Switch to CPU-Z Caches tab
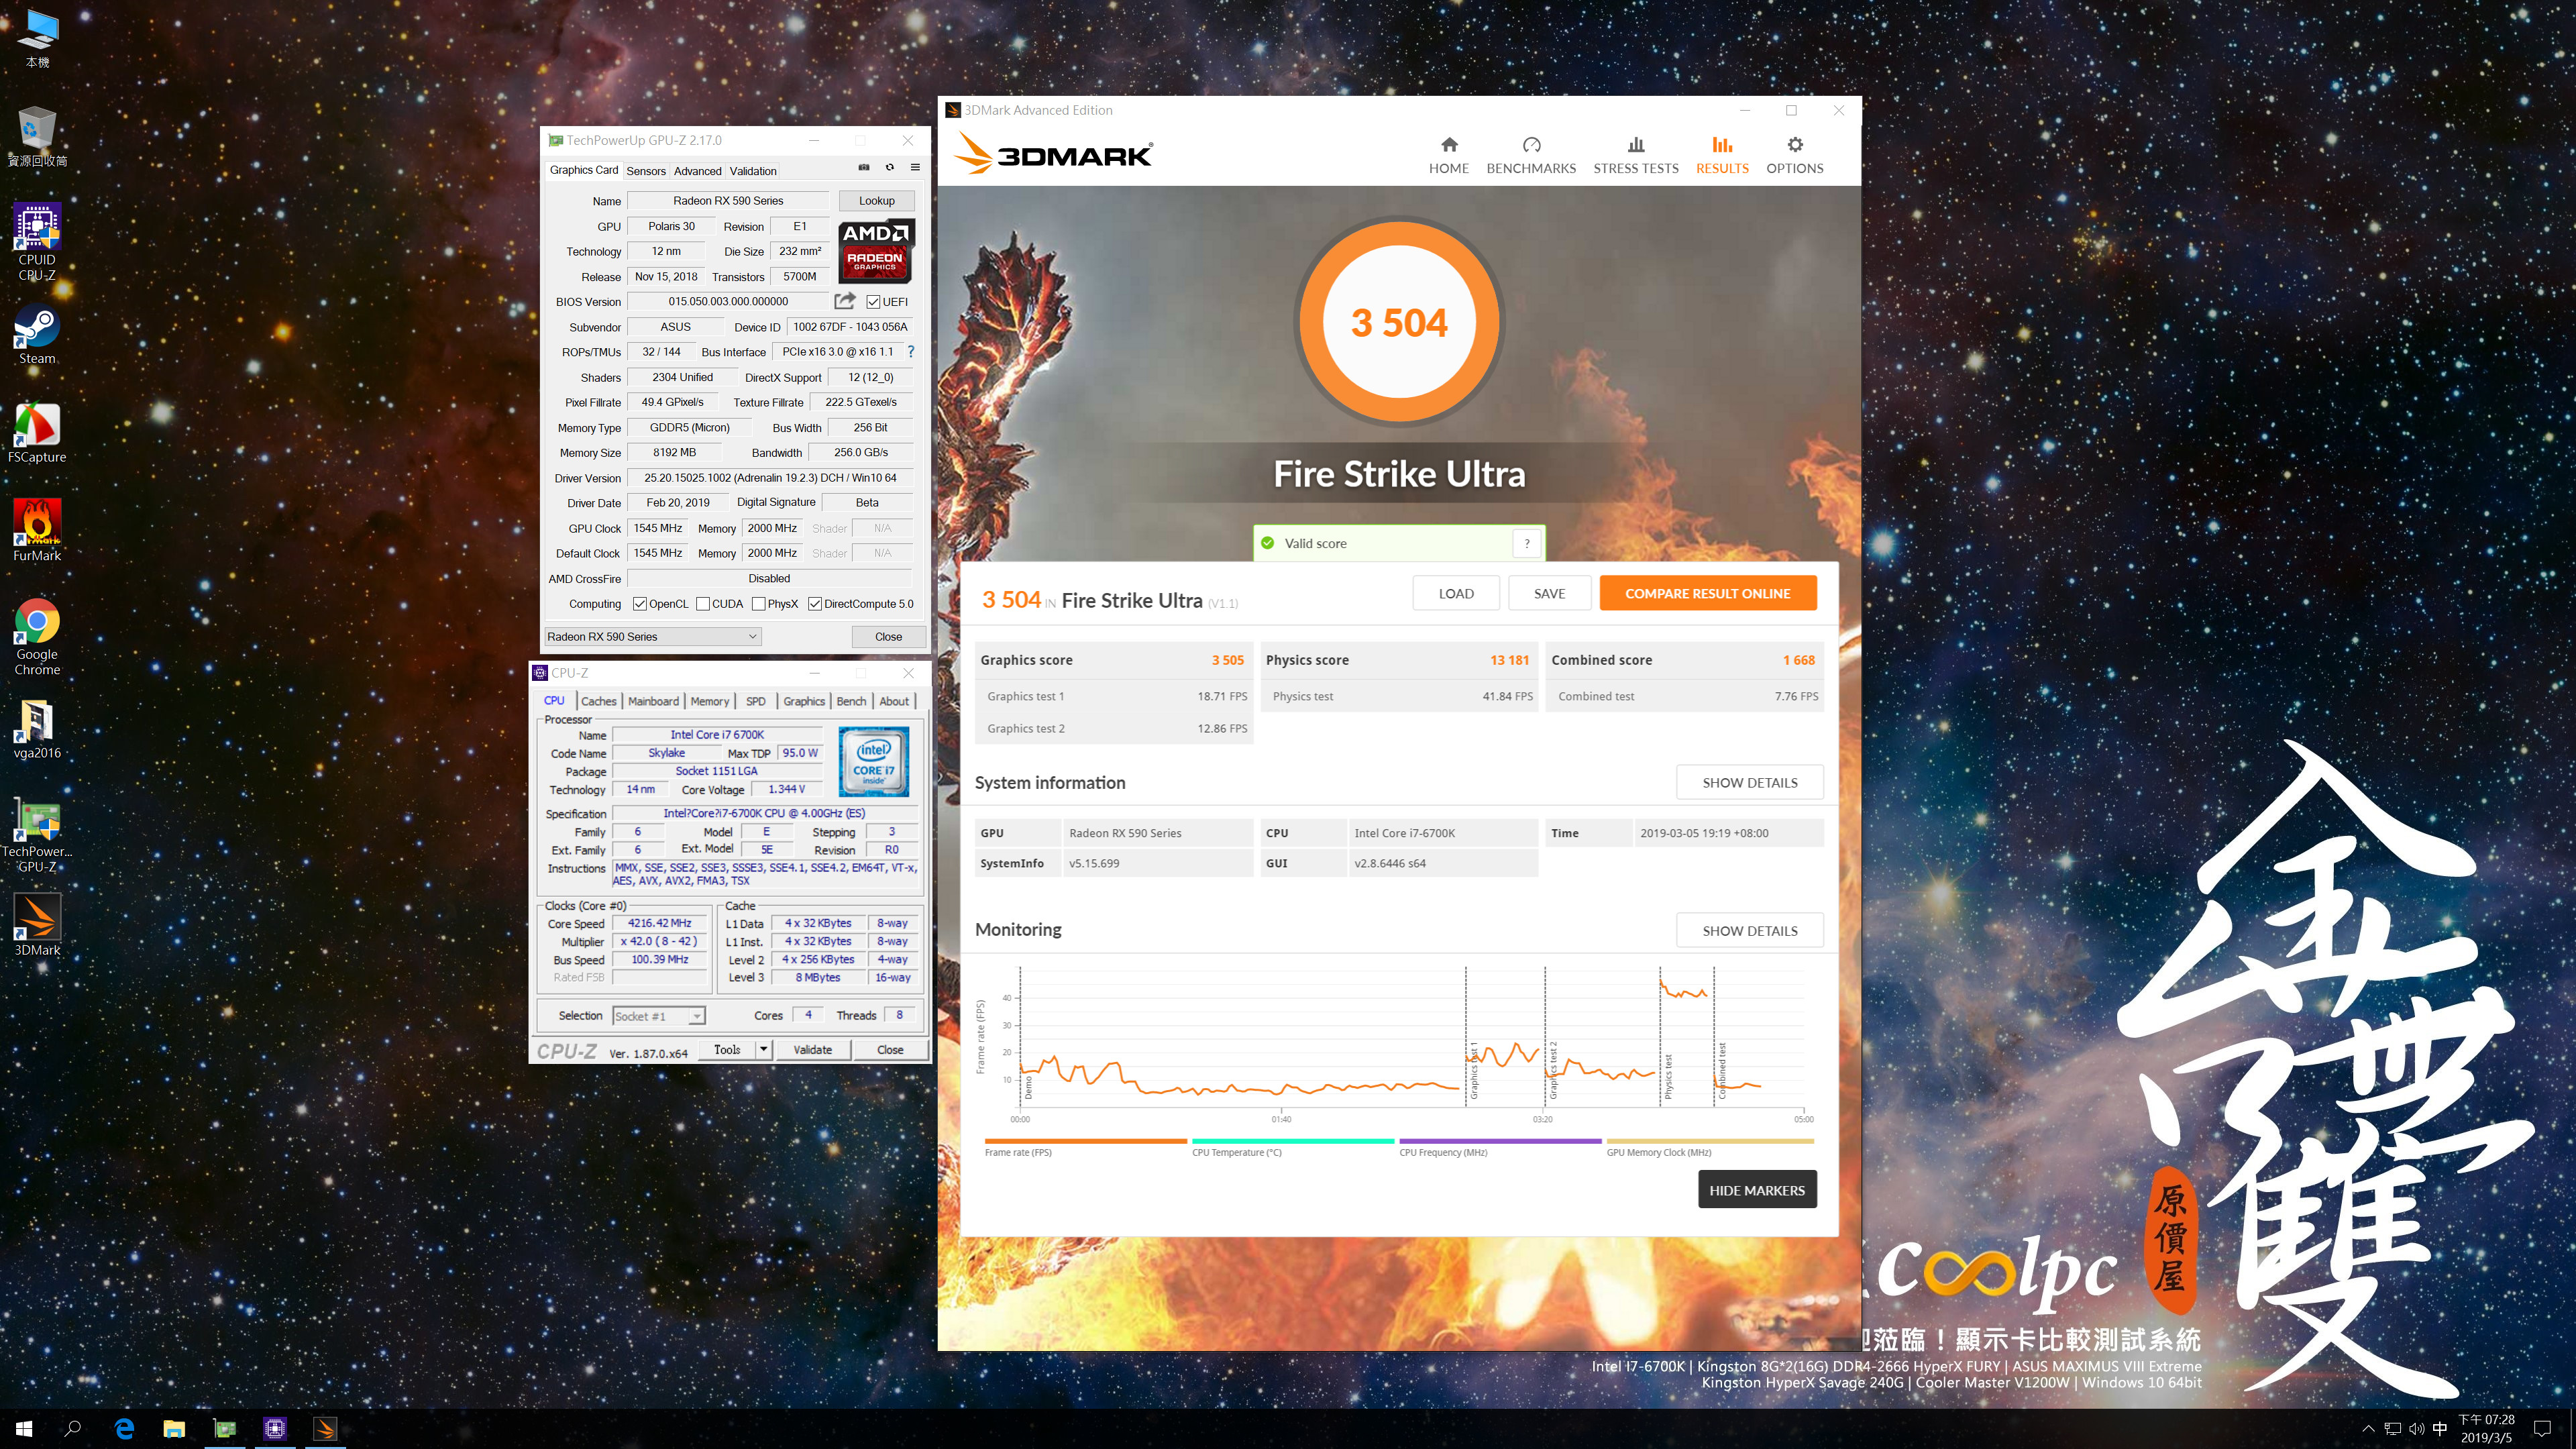The height and width of the screenshot is (1449, 2576). click(x=599, y=701)
